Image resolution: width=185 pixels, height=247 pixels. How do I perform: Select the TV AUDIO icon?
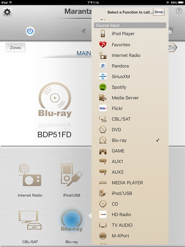103,225
